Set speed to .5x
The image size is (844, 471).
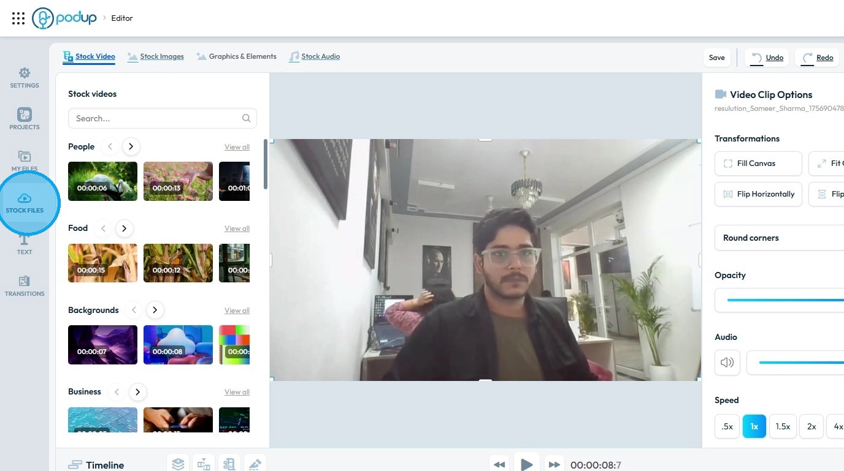pos(727,426)
